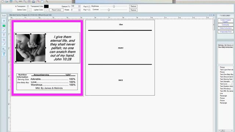Click the zoom out magnifier icon
235x132 pixels.
[x=25, y=1]
